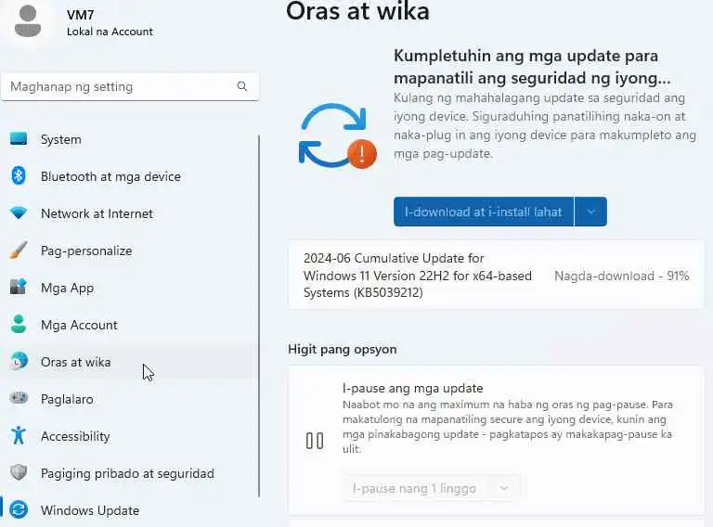Click the Kumpletuhin ang mga update heading
Image resolution: width=713 pixels, height=527 pixels.
[x=532, y=67]
